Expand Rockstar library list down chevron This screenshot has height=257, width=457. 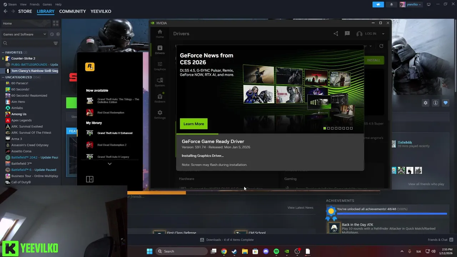[110, 164]
